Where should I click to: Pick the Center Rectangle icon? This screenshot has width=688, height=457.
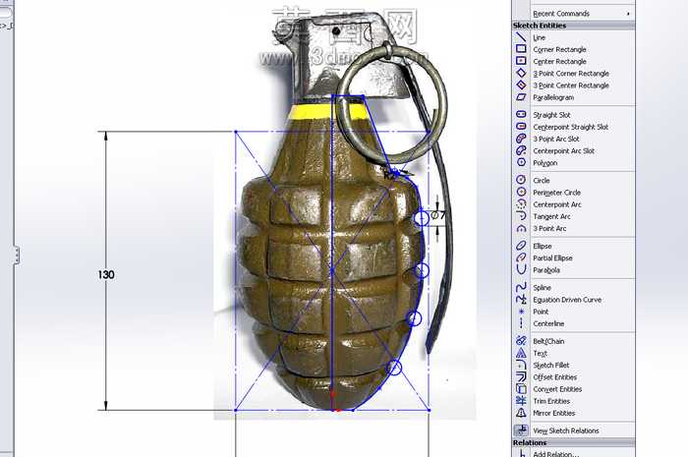521,61
